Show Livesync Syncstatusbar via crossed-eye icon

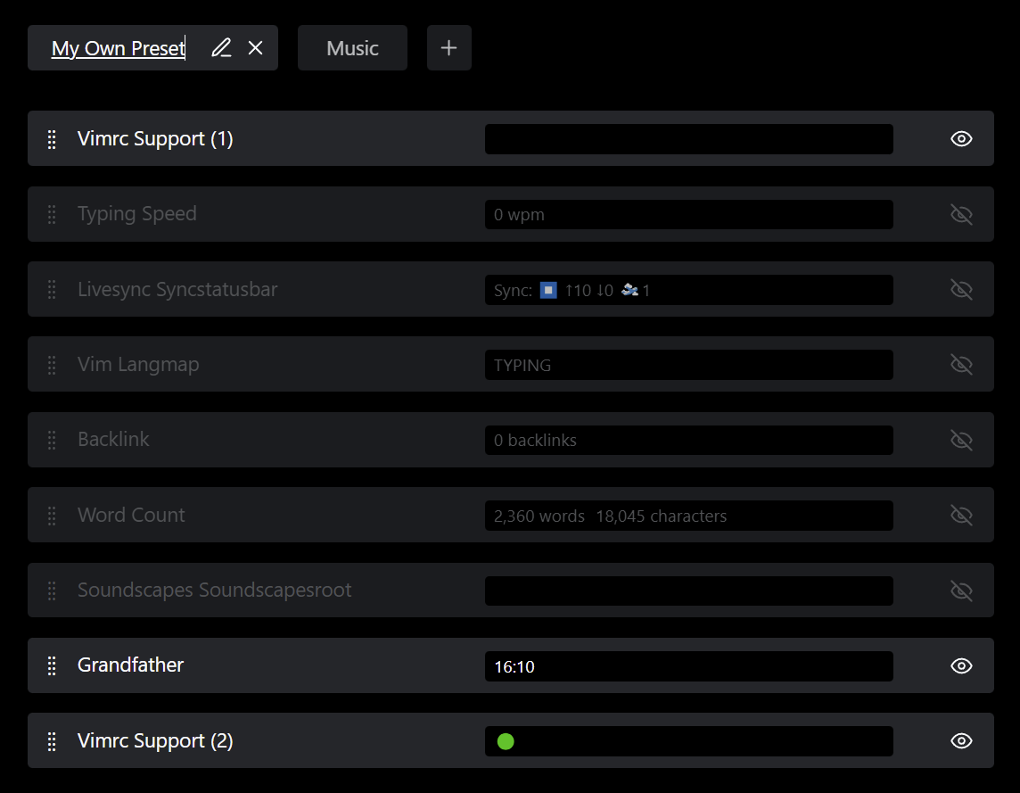coord(961,290)
